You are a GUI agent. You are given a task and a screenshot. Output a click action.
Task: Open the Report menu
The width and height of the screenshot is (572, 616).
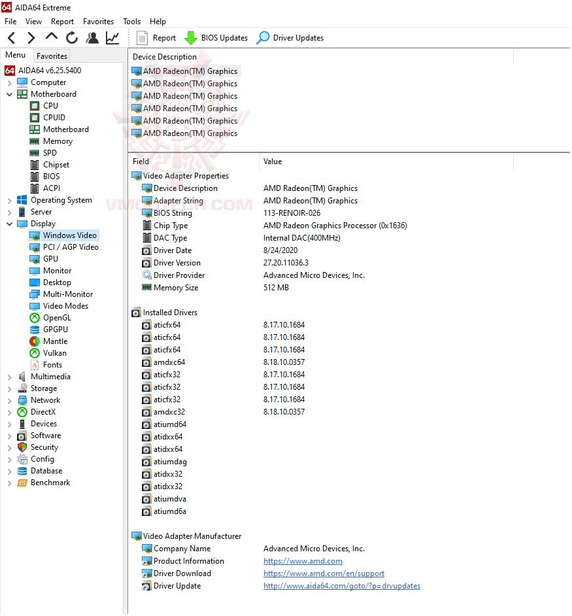pyautogui.click(x=62, y=21)
